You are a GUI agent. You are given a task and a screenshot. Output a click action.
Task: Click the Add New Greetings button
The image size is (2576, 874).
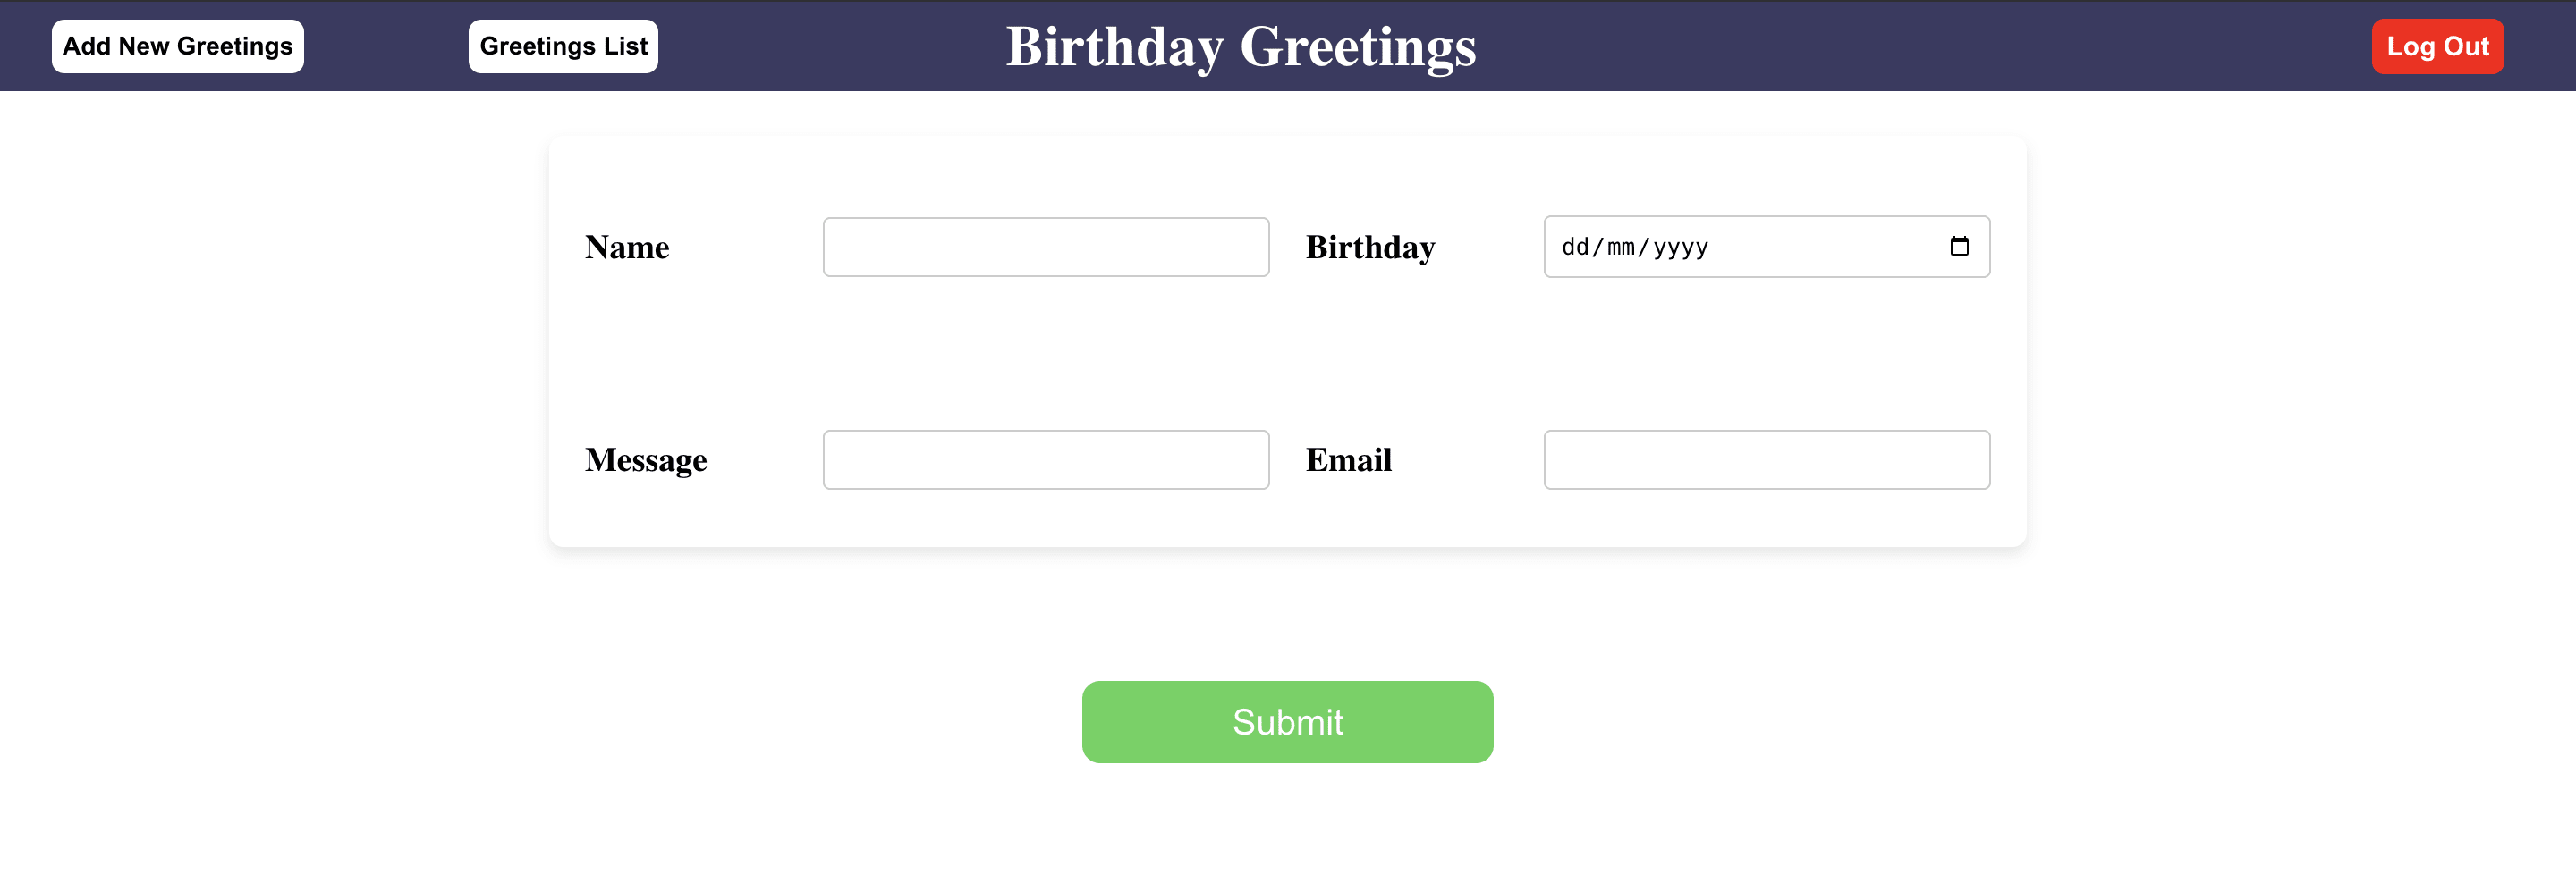click(x=178, y=47)
